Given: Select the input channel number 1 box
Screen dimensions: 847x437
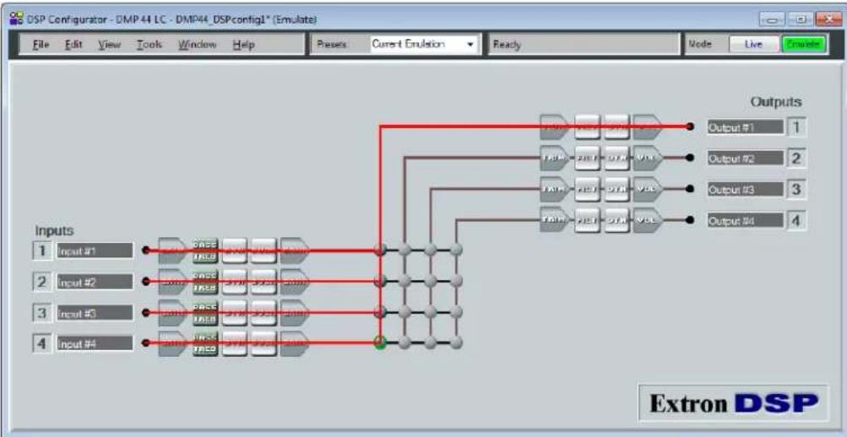Looking at the screenshot, I should click(41, 251).
